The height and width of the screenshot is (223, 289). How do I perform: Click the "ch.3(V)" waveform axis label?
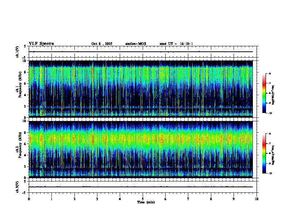pyautogui.click(x=18, y=187)
